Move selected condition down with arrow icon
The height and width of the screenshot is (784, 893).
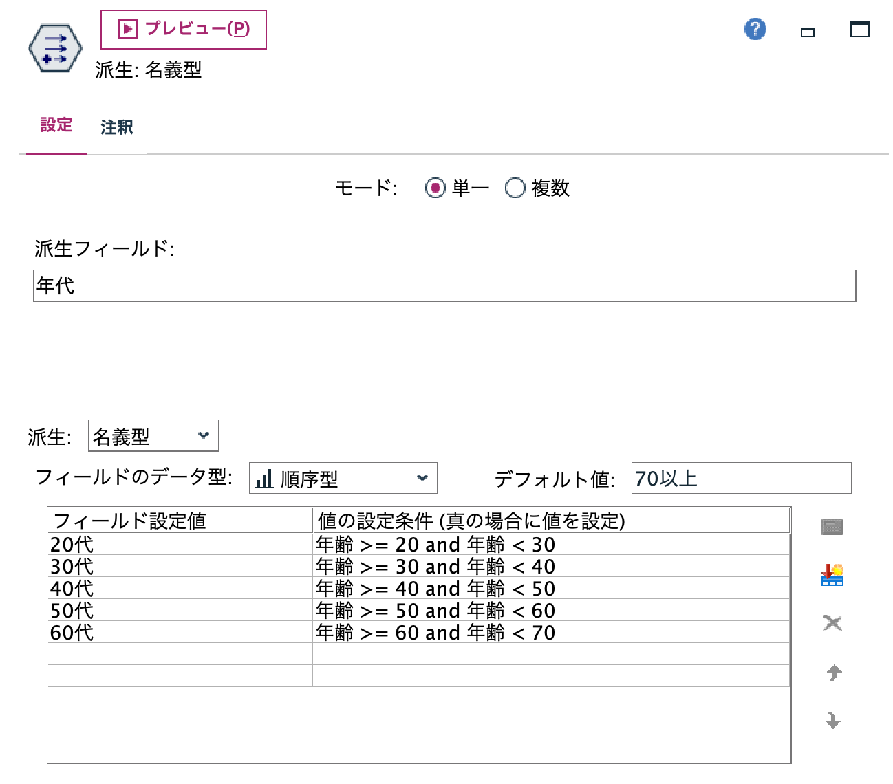pyautogui.click(x=832, y=721)
